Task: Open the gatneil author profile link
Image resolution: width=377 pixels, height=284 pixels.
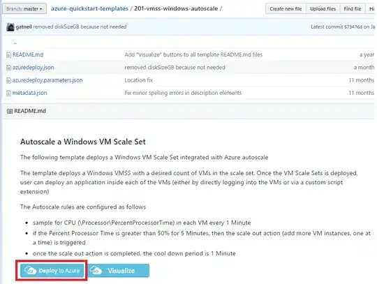Action: [x=24, y=27]
